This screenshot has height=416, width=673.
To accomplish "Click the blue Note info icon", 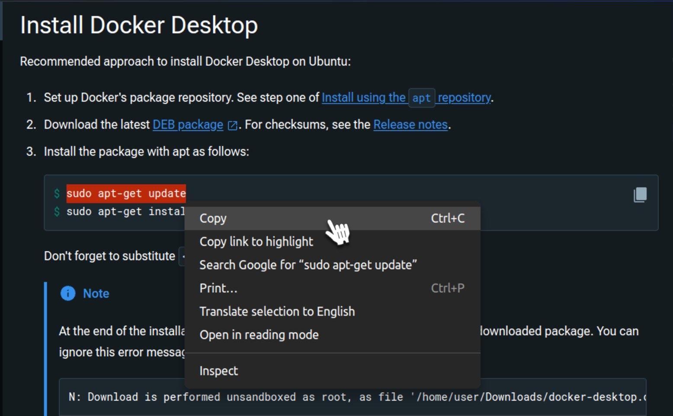I will 68,293.
